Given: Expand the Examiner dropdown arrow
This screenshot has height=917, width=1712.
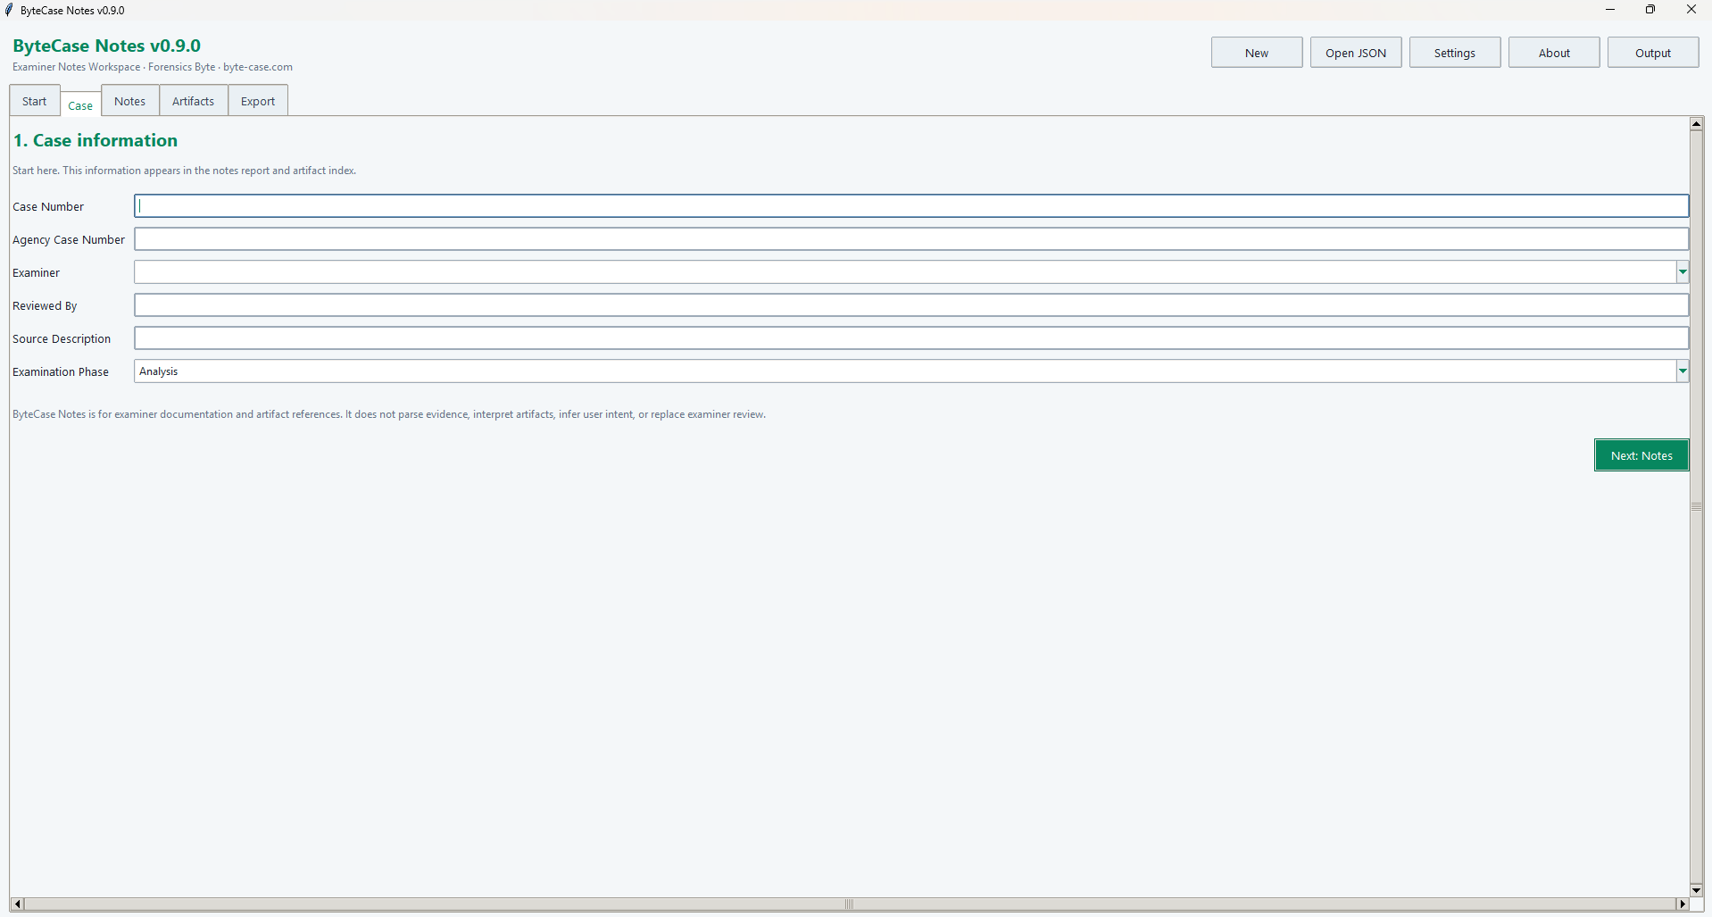Looking at the screenshot, I should (1683, 272).
